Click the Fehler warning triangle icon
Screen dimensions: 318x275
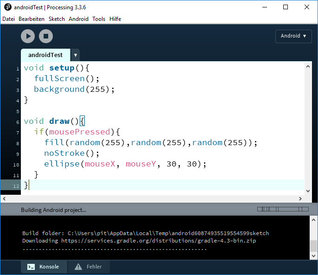click(x=78, y=267)
